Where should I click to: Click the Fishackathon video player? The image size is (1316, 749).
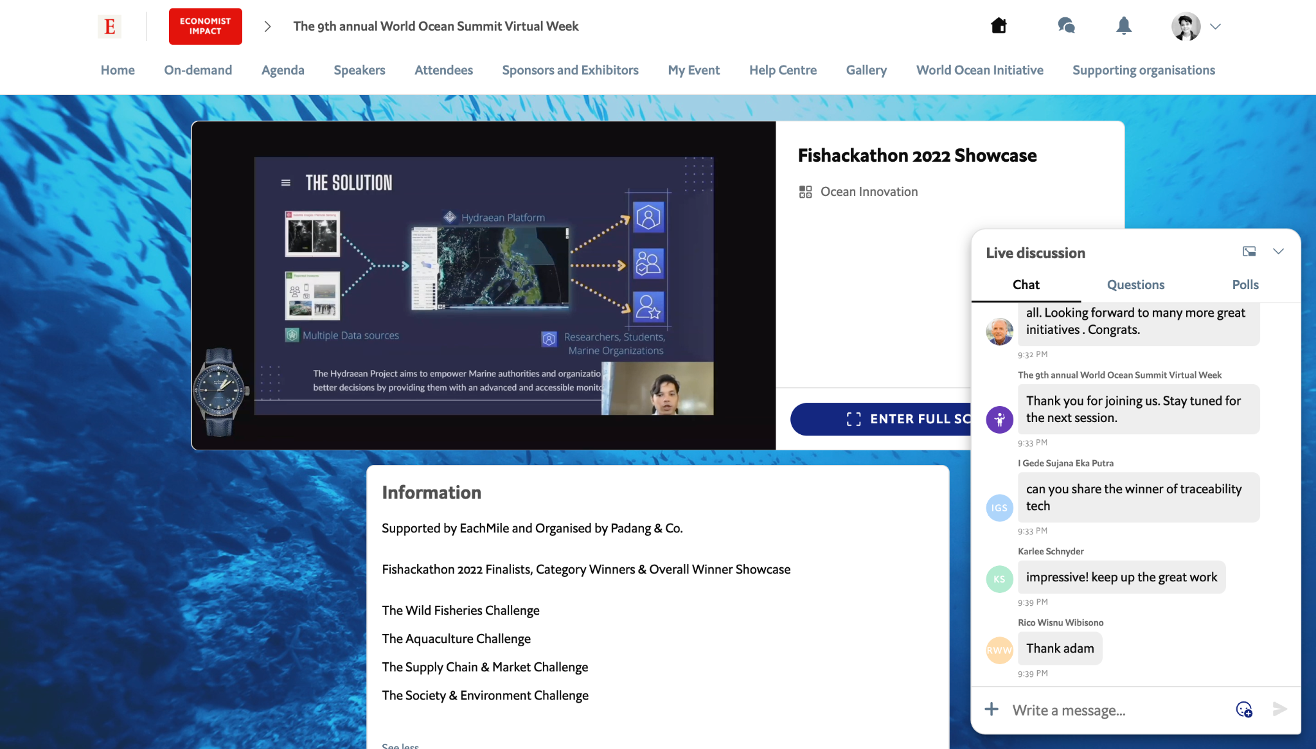484,285
